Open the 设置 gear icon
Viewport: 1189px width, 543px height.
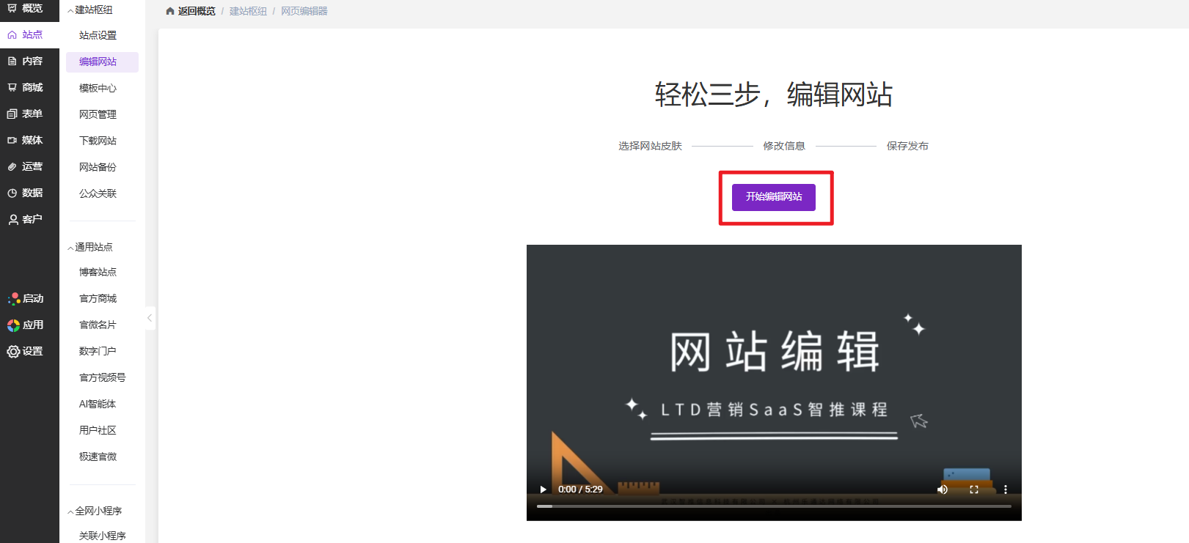point(14,352)
